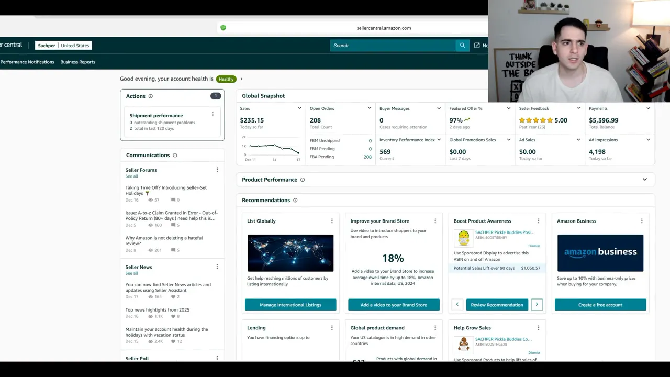Click inside the Search input field
Screen dimensions: 670x377
pyautogui.click(x=393, y=45)
